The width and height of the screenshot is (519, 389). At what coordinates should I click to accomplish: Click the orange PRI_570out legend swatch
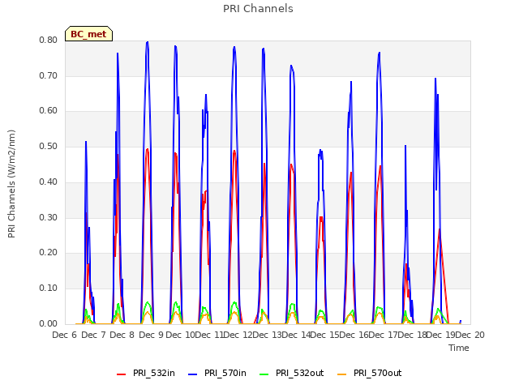pyautogui.click(x=342, y=374)
